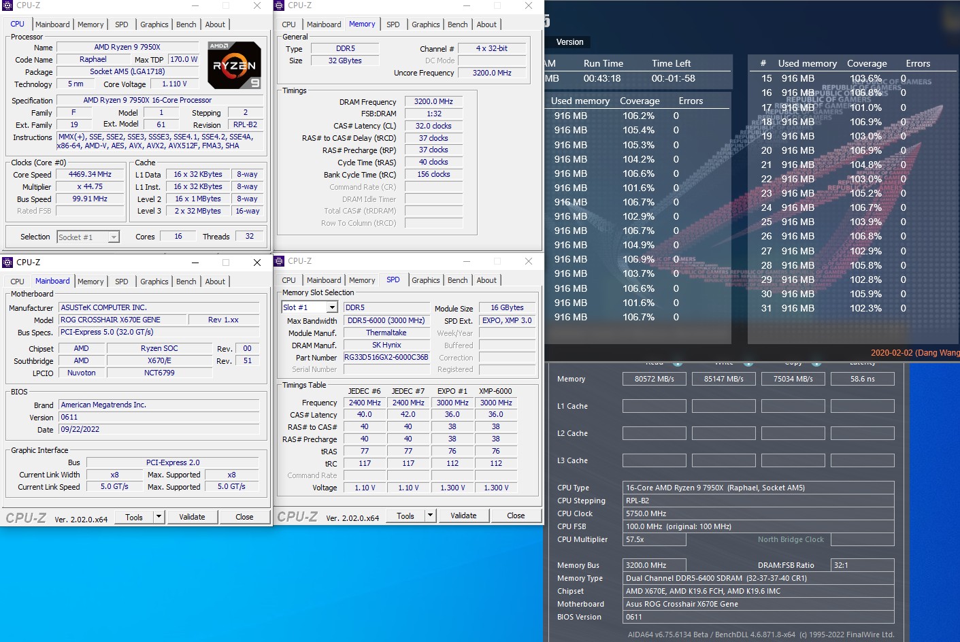This screenshot has width=960, height=642.
Task: Click the Close button in the Mainboard window
Action: pyautogui.click(x=244, y=517)
